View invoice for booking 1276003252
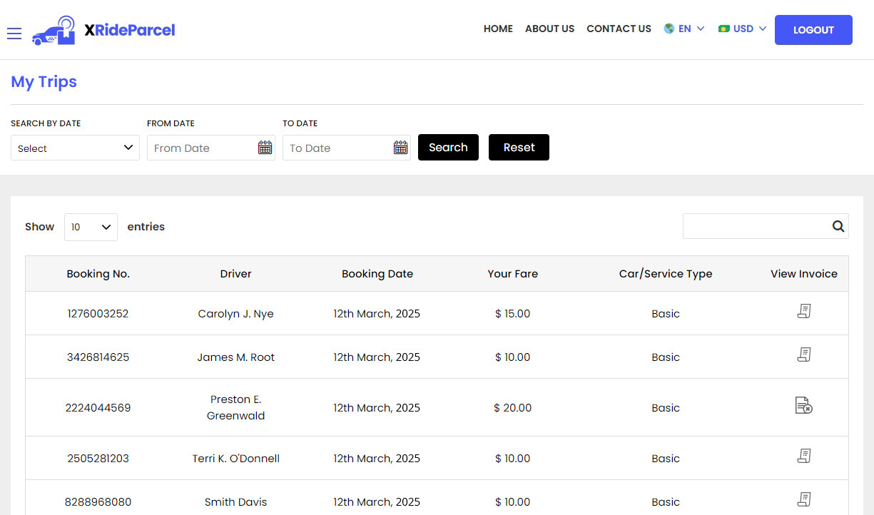Viewport: 874px width, 515px height. pos(803,312)
